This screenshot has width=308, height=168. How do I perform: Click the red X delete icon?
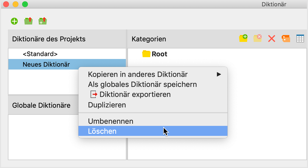tap(272, 38)
